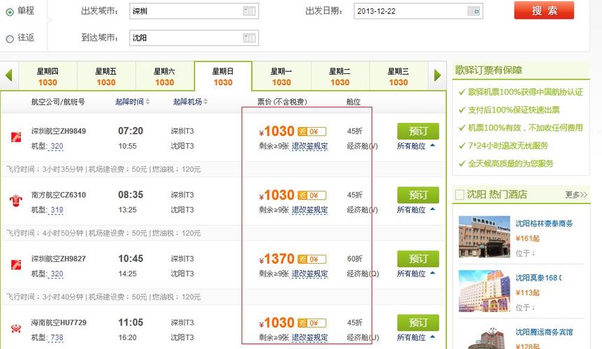Open the 沈阳格林豪泰商务 hotel link
Viewport: 602px width, 349px height.
[544, 223]
